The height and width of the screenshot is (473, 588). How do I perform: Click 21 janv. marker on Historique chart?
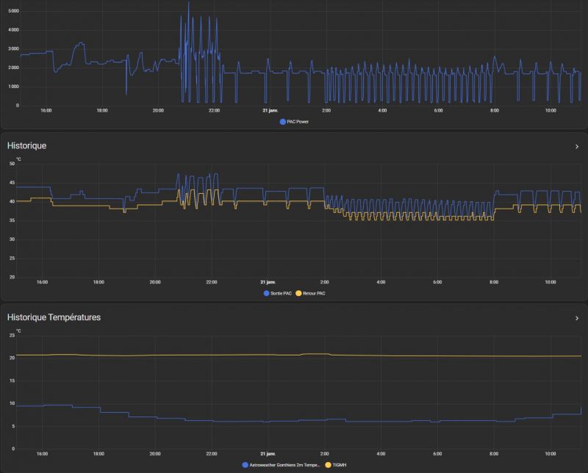tap(269, 282)
